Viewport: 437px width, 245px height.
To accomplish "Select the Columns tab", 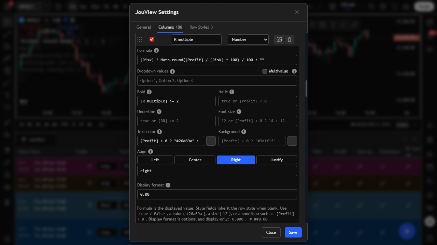I will click(x=170, y=27).
